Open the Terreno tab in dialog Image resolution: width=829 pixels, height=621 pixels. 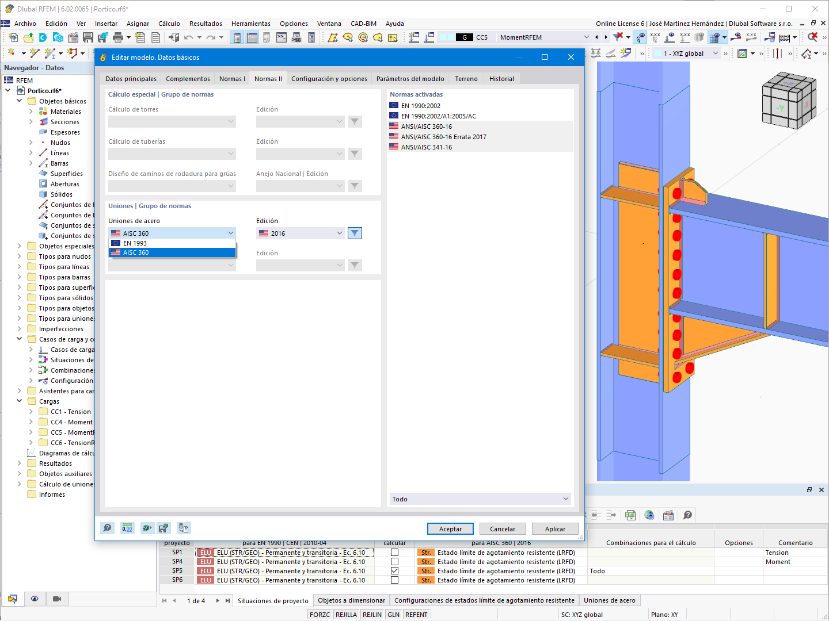(x=466, y=79)
